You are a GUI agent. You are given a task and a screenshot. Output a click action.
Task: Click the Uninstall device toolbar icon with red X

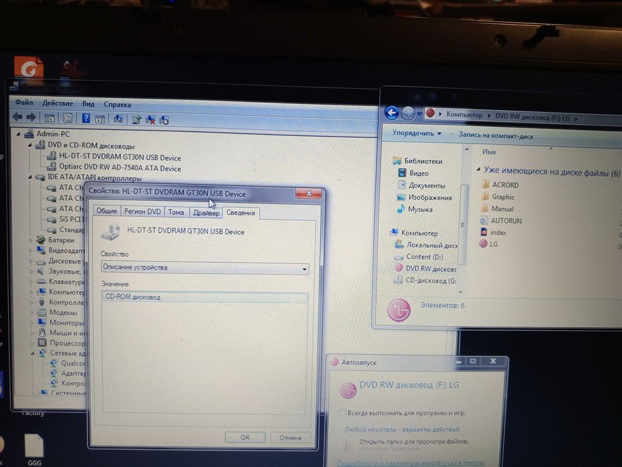point(151,119)
